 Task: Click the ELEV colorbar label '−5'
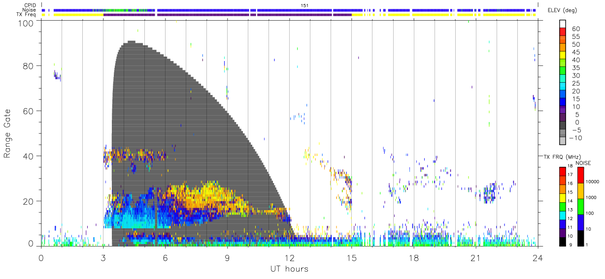[x=576, y=130]
